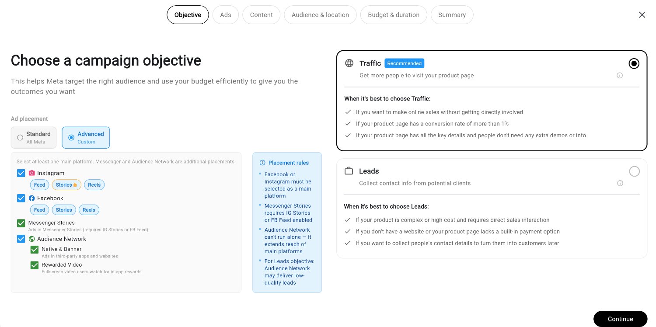Screen dimensions: 656x327
Task: Click the rule about Messenger Stories requirements
Action: (x=288, y=213)
